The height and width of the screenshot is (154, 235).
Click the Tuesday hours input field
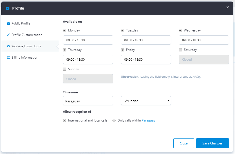click(x=146, y=40)
